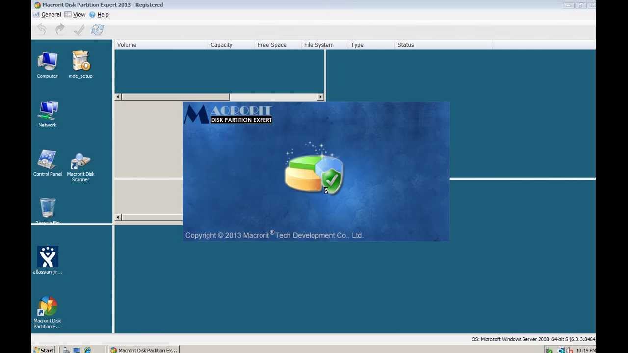This screenshot has height=353, width=628.
Task: Click the Status column header
Action: coord(444,45)
